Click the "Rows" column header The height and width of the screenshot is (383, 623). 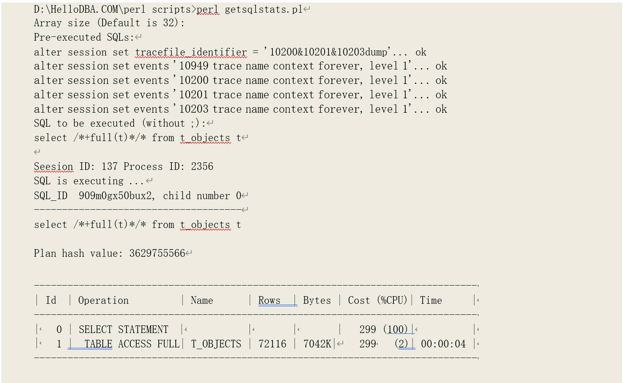pyautogui.click(x=269, y=300)
